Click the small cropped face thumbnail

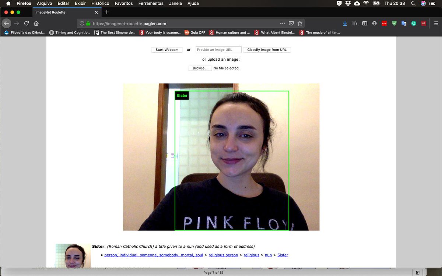click(x=73, y=256)
